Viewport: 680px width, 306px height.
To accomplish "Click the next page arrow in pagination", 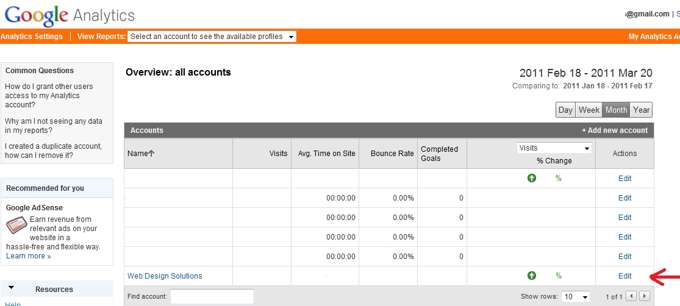I will pos(644,296).
